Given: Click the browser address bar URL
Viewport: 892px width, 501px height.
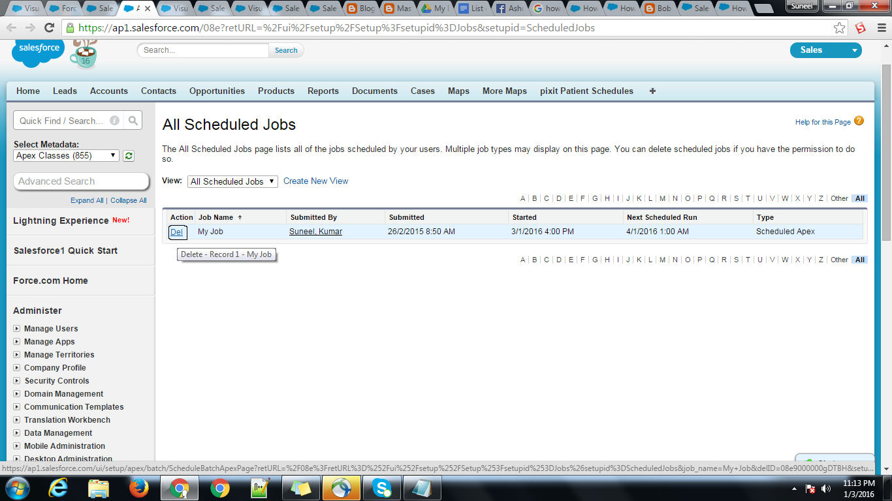Looking at the screenshot, I should pyautogui.click(x=336, y=28).
